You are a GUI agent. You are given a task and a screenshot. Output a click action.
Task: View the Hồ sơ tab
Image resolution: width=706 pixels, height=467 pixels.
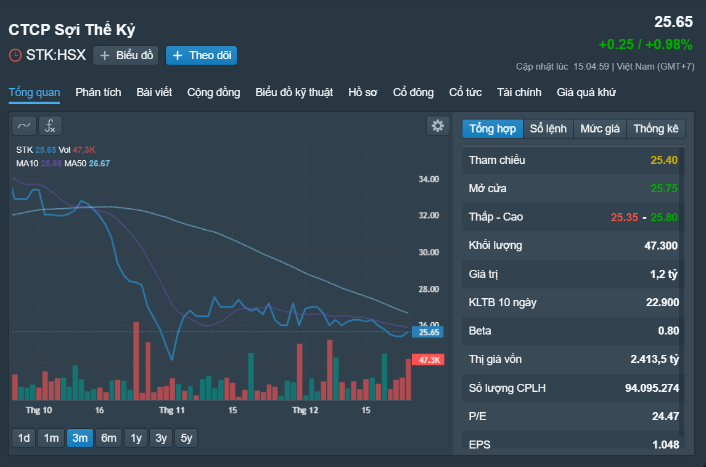363,92
